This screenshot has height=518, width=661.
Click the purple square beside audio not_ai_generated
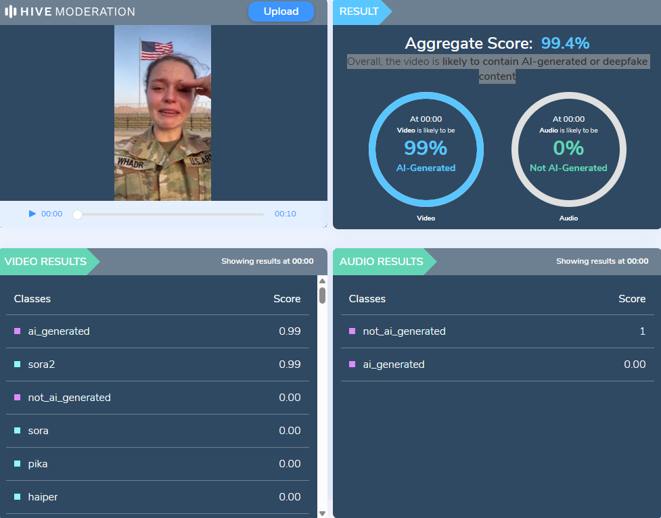352,331
